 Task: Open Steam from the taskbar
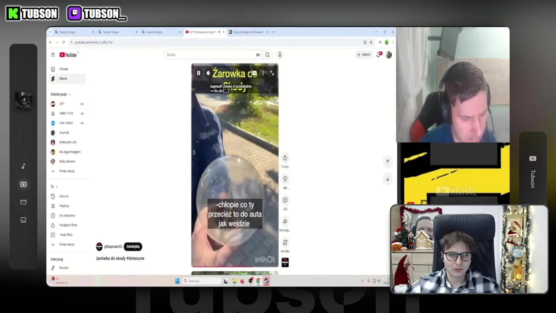(x=266, y=281)
